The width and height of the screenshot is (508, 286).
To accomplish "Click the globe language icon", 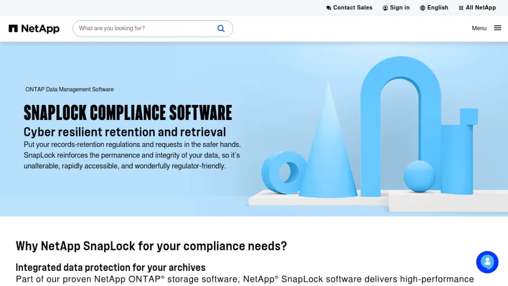I will [422, 8].
